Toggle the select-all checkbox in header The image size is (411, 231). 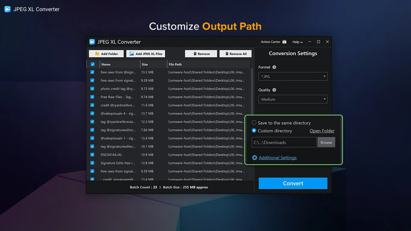click(x=93, y=64)
